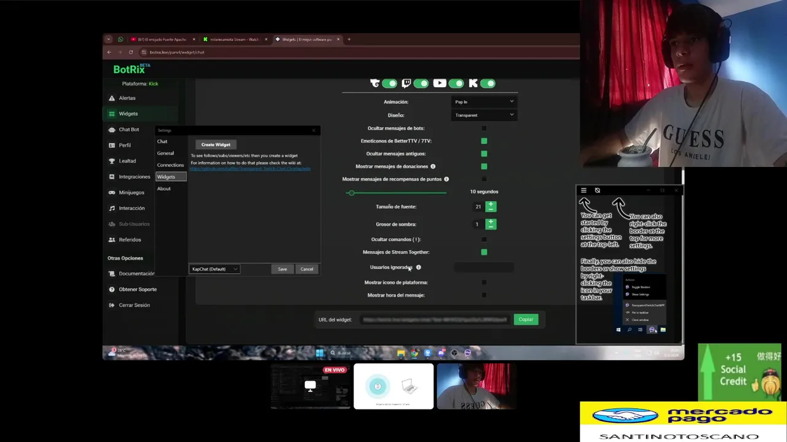Click info icon beside Usuarios ignorados

419,268
